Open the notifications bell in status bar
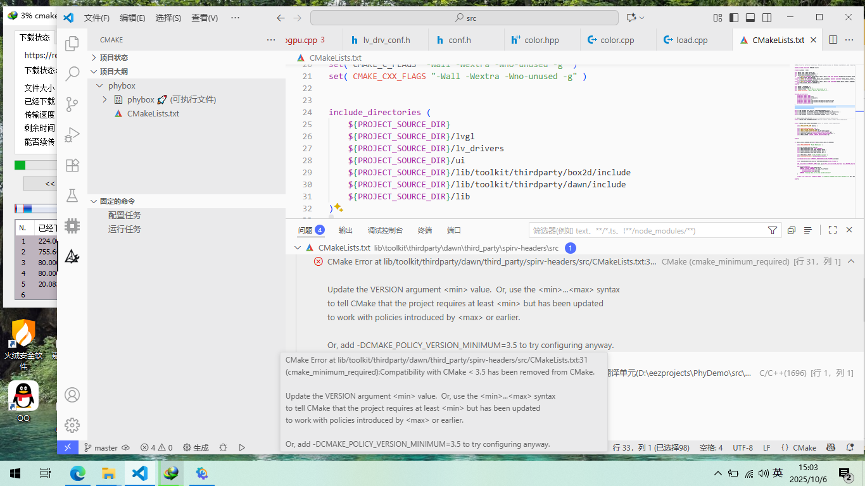The image size is (865, 486). pyautogui.click(x=850, y=447)
